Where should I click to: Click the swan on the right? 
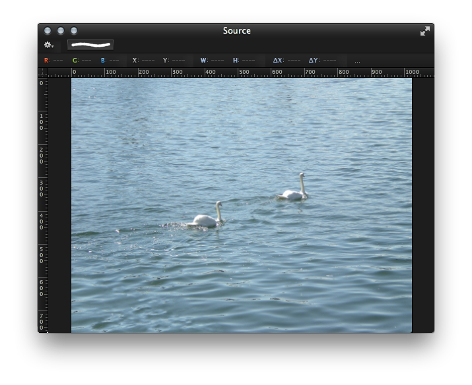point(294,191)
